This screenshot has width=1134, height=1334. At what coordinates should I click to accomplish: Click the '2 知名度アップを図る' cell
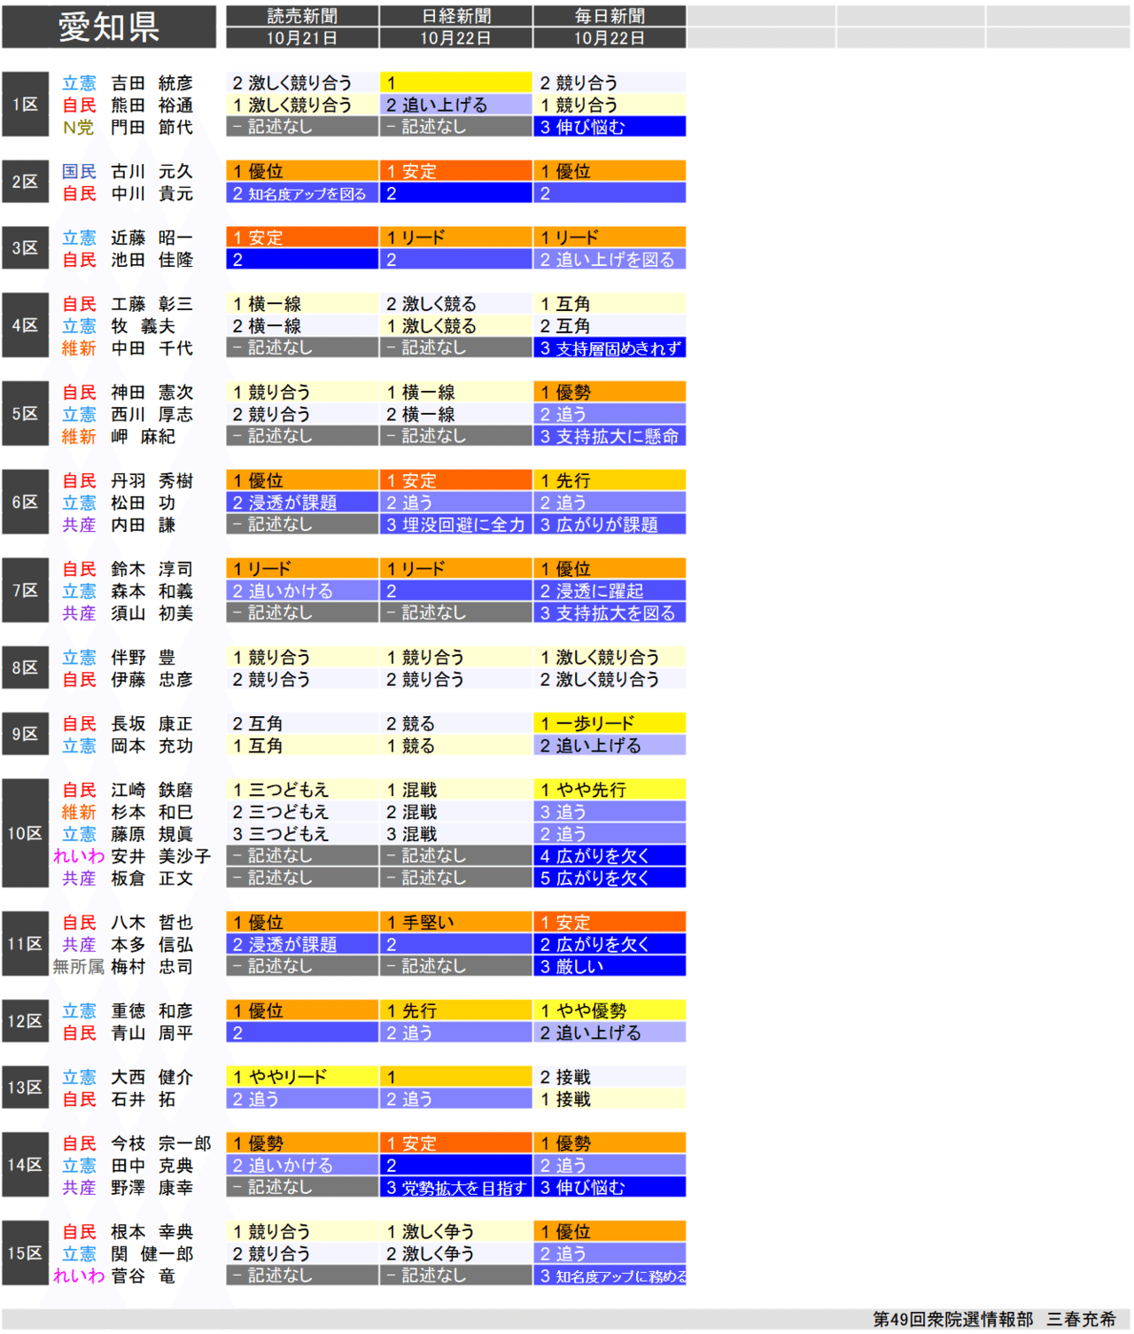[302, 193]
